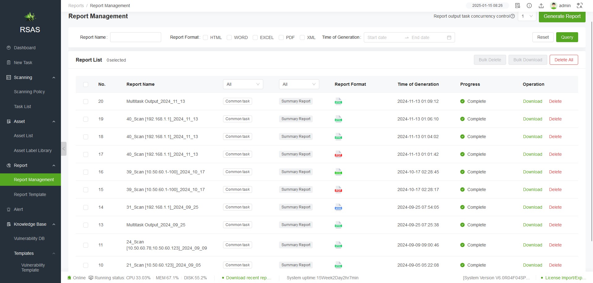Screen dimensions: 593x283
Task: Click the Word format icon for report 14
Action: pyautogui.click(x=338, y=207)
